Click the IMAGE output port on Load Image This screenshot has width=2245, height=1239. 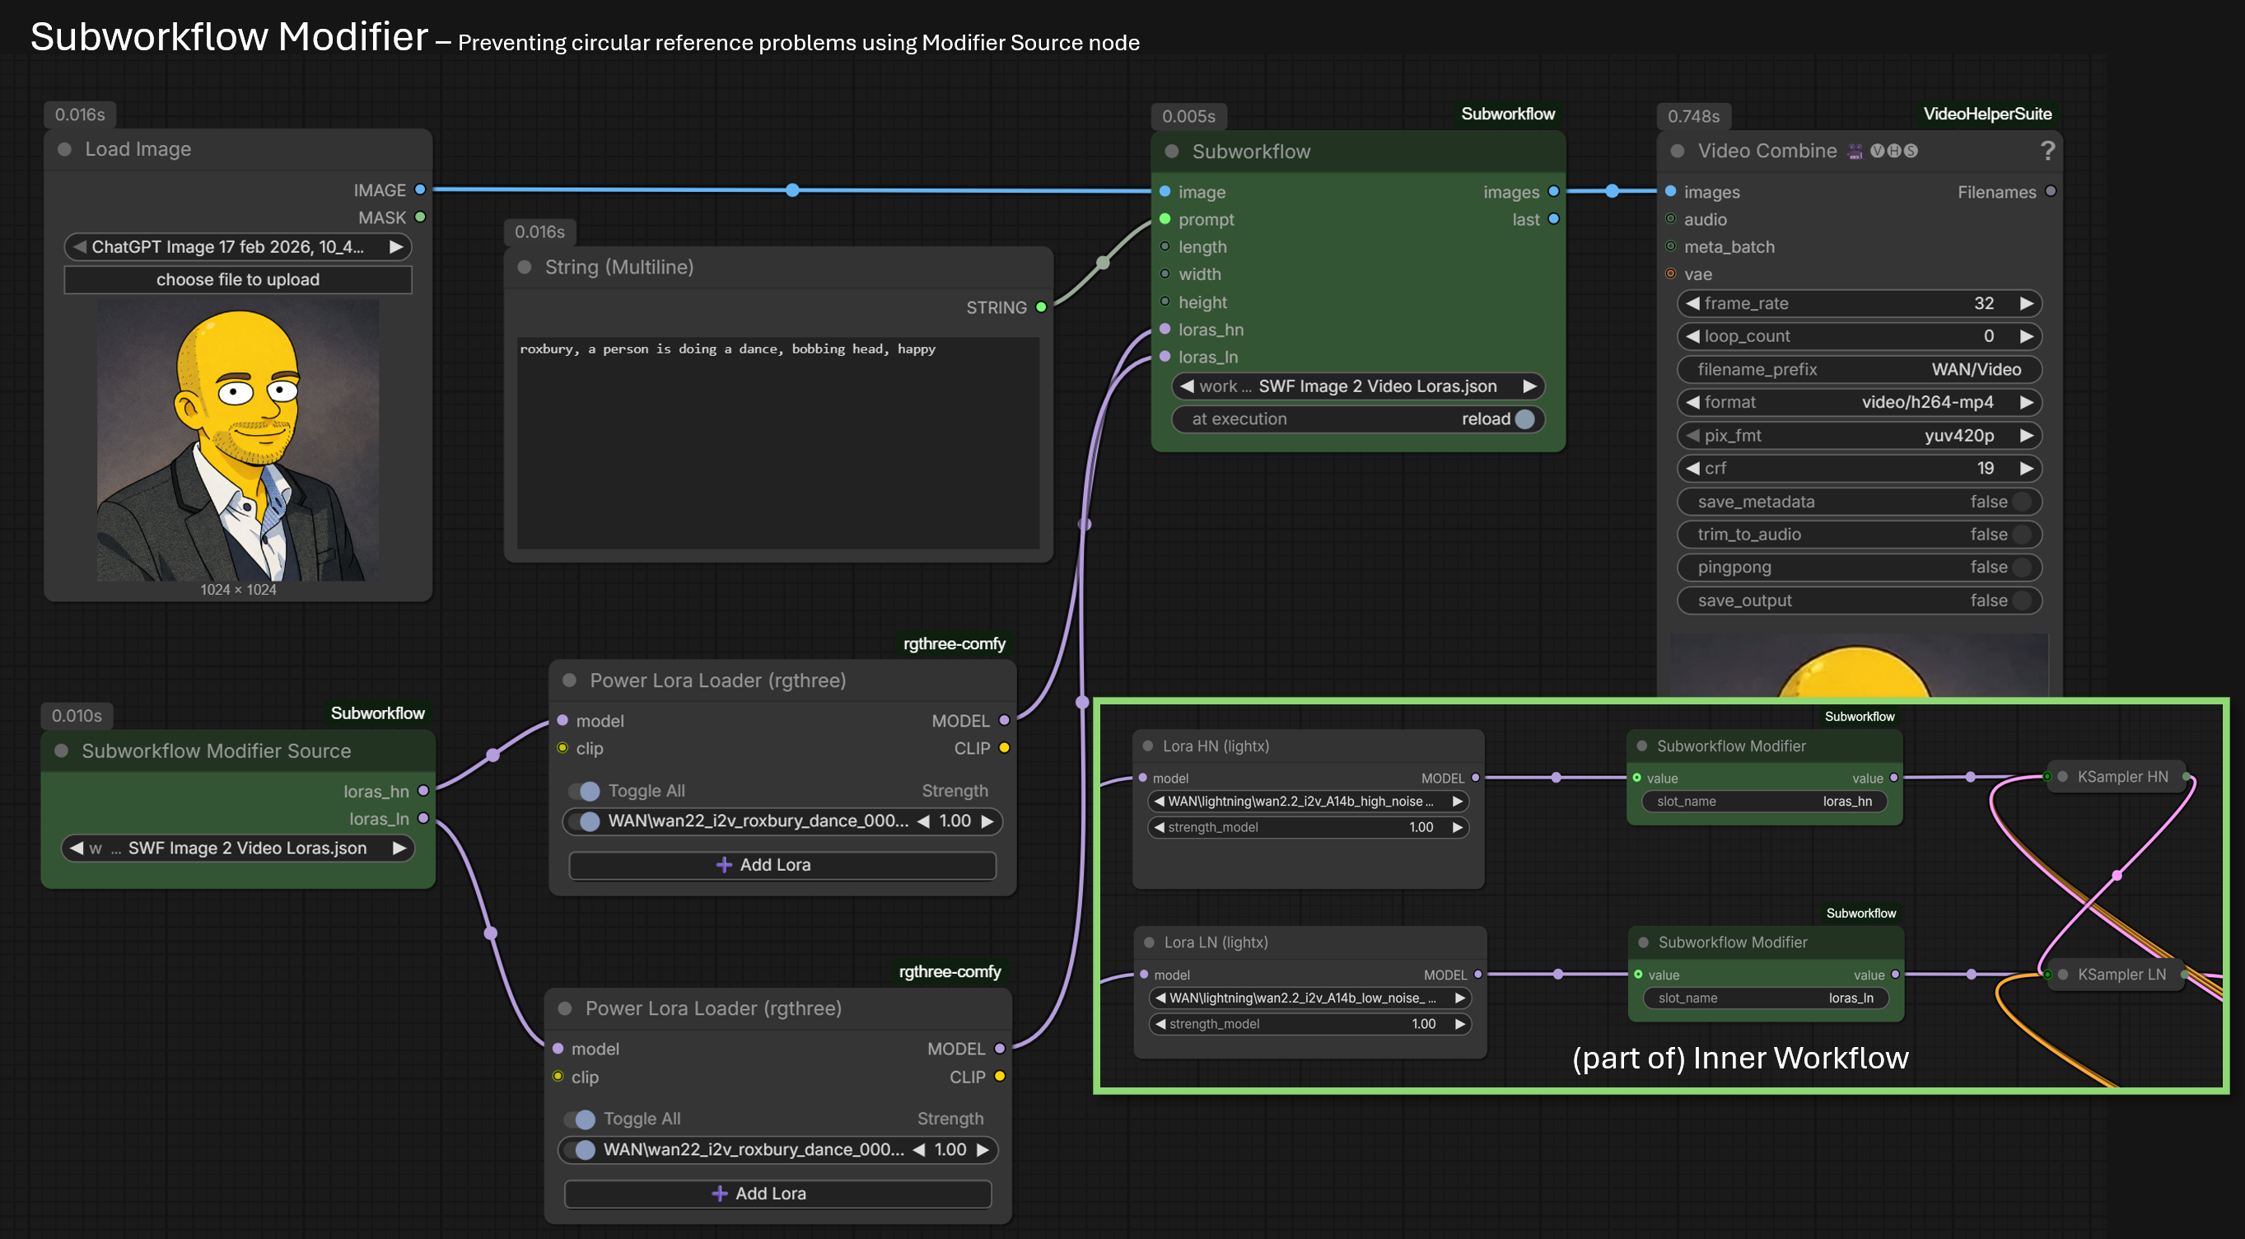tap(420, 189)
